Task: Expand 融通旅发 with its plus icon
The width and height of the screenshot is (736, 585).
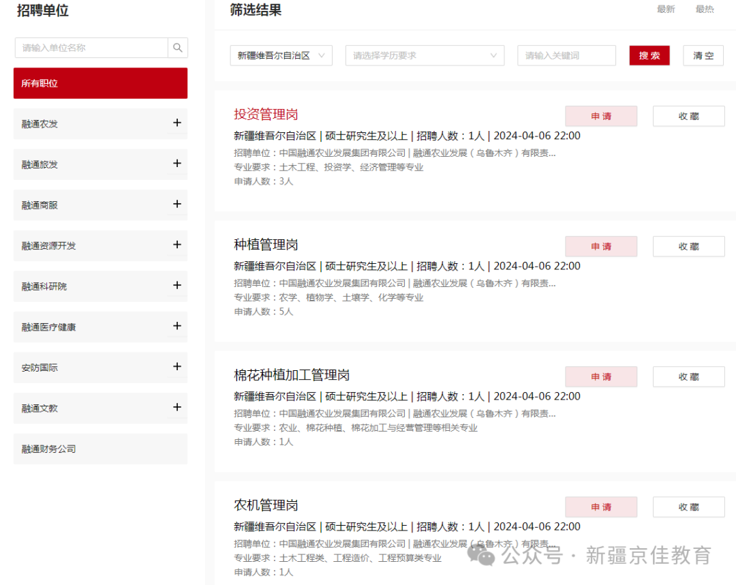Action: [177, 164]
